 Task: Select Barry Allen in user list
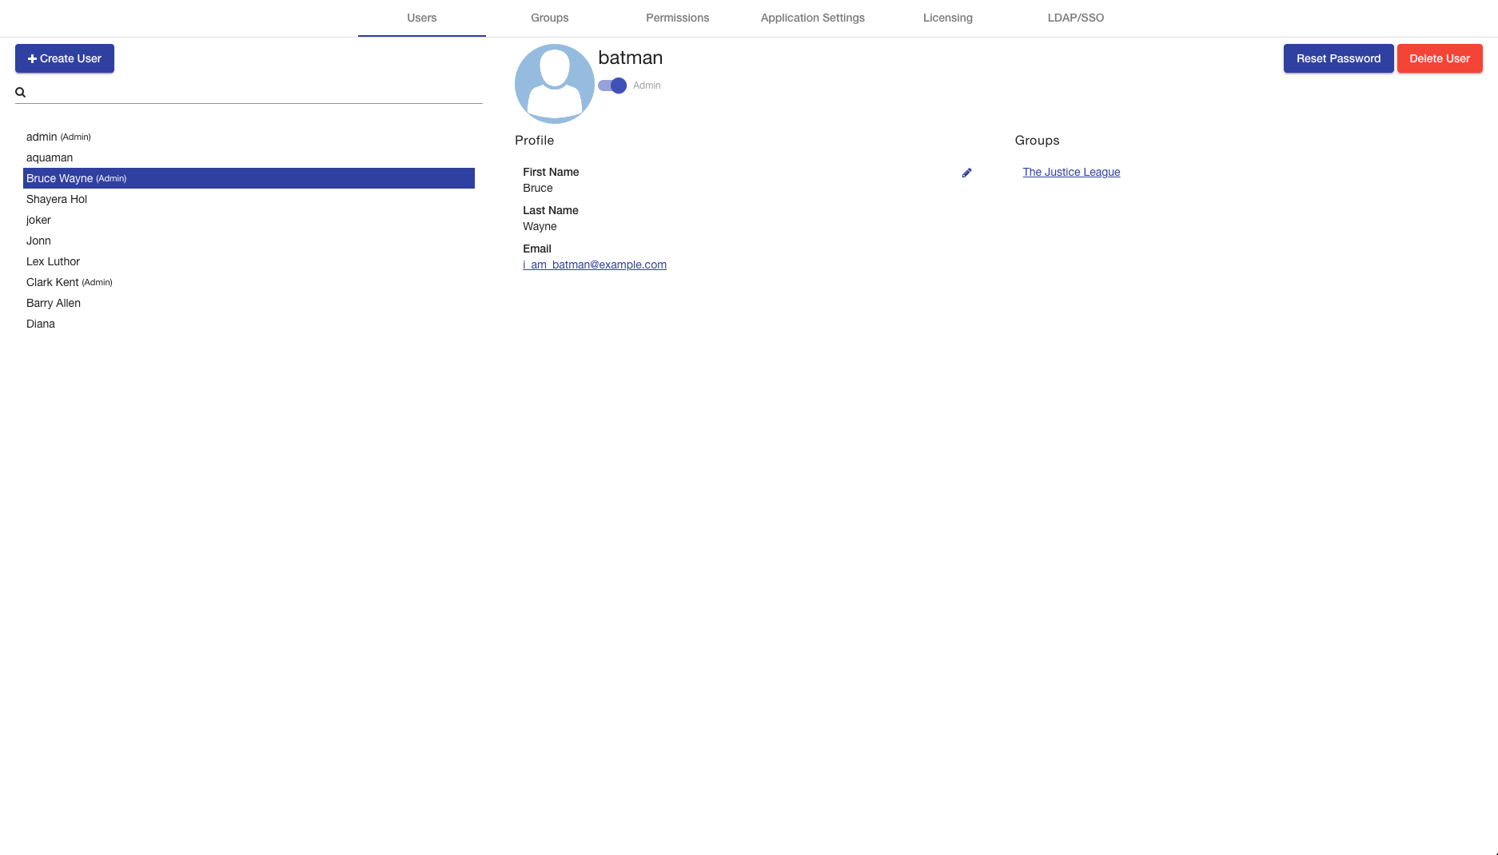[x=249, y=303]
